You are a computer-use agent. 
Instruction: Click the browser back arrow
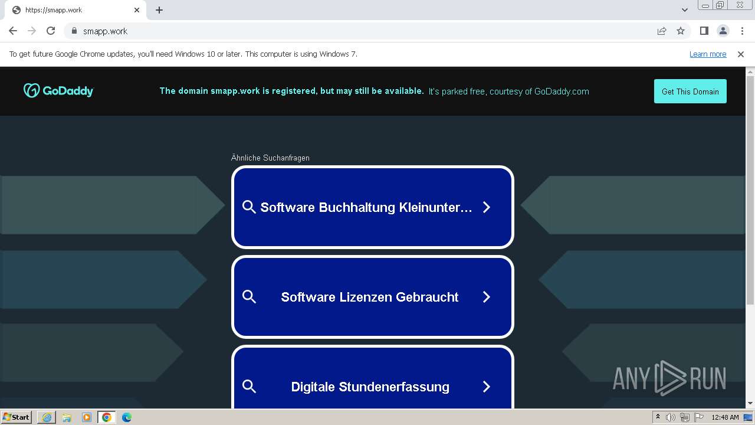click(13, 31)
